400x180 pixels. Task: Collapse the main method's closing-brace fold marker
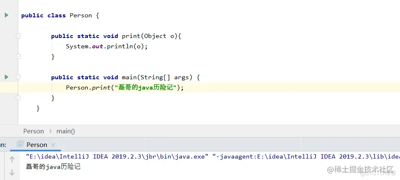coord(18,97)
